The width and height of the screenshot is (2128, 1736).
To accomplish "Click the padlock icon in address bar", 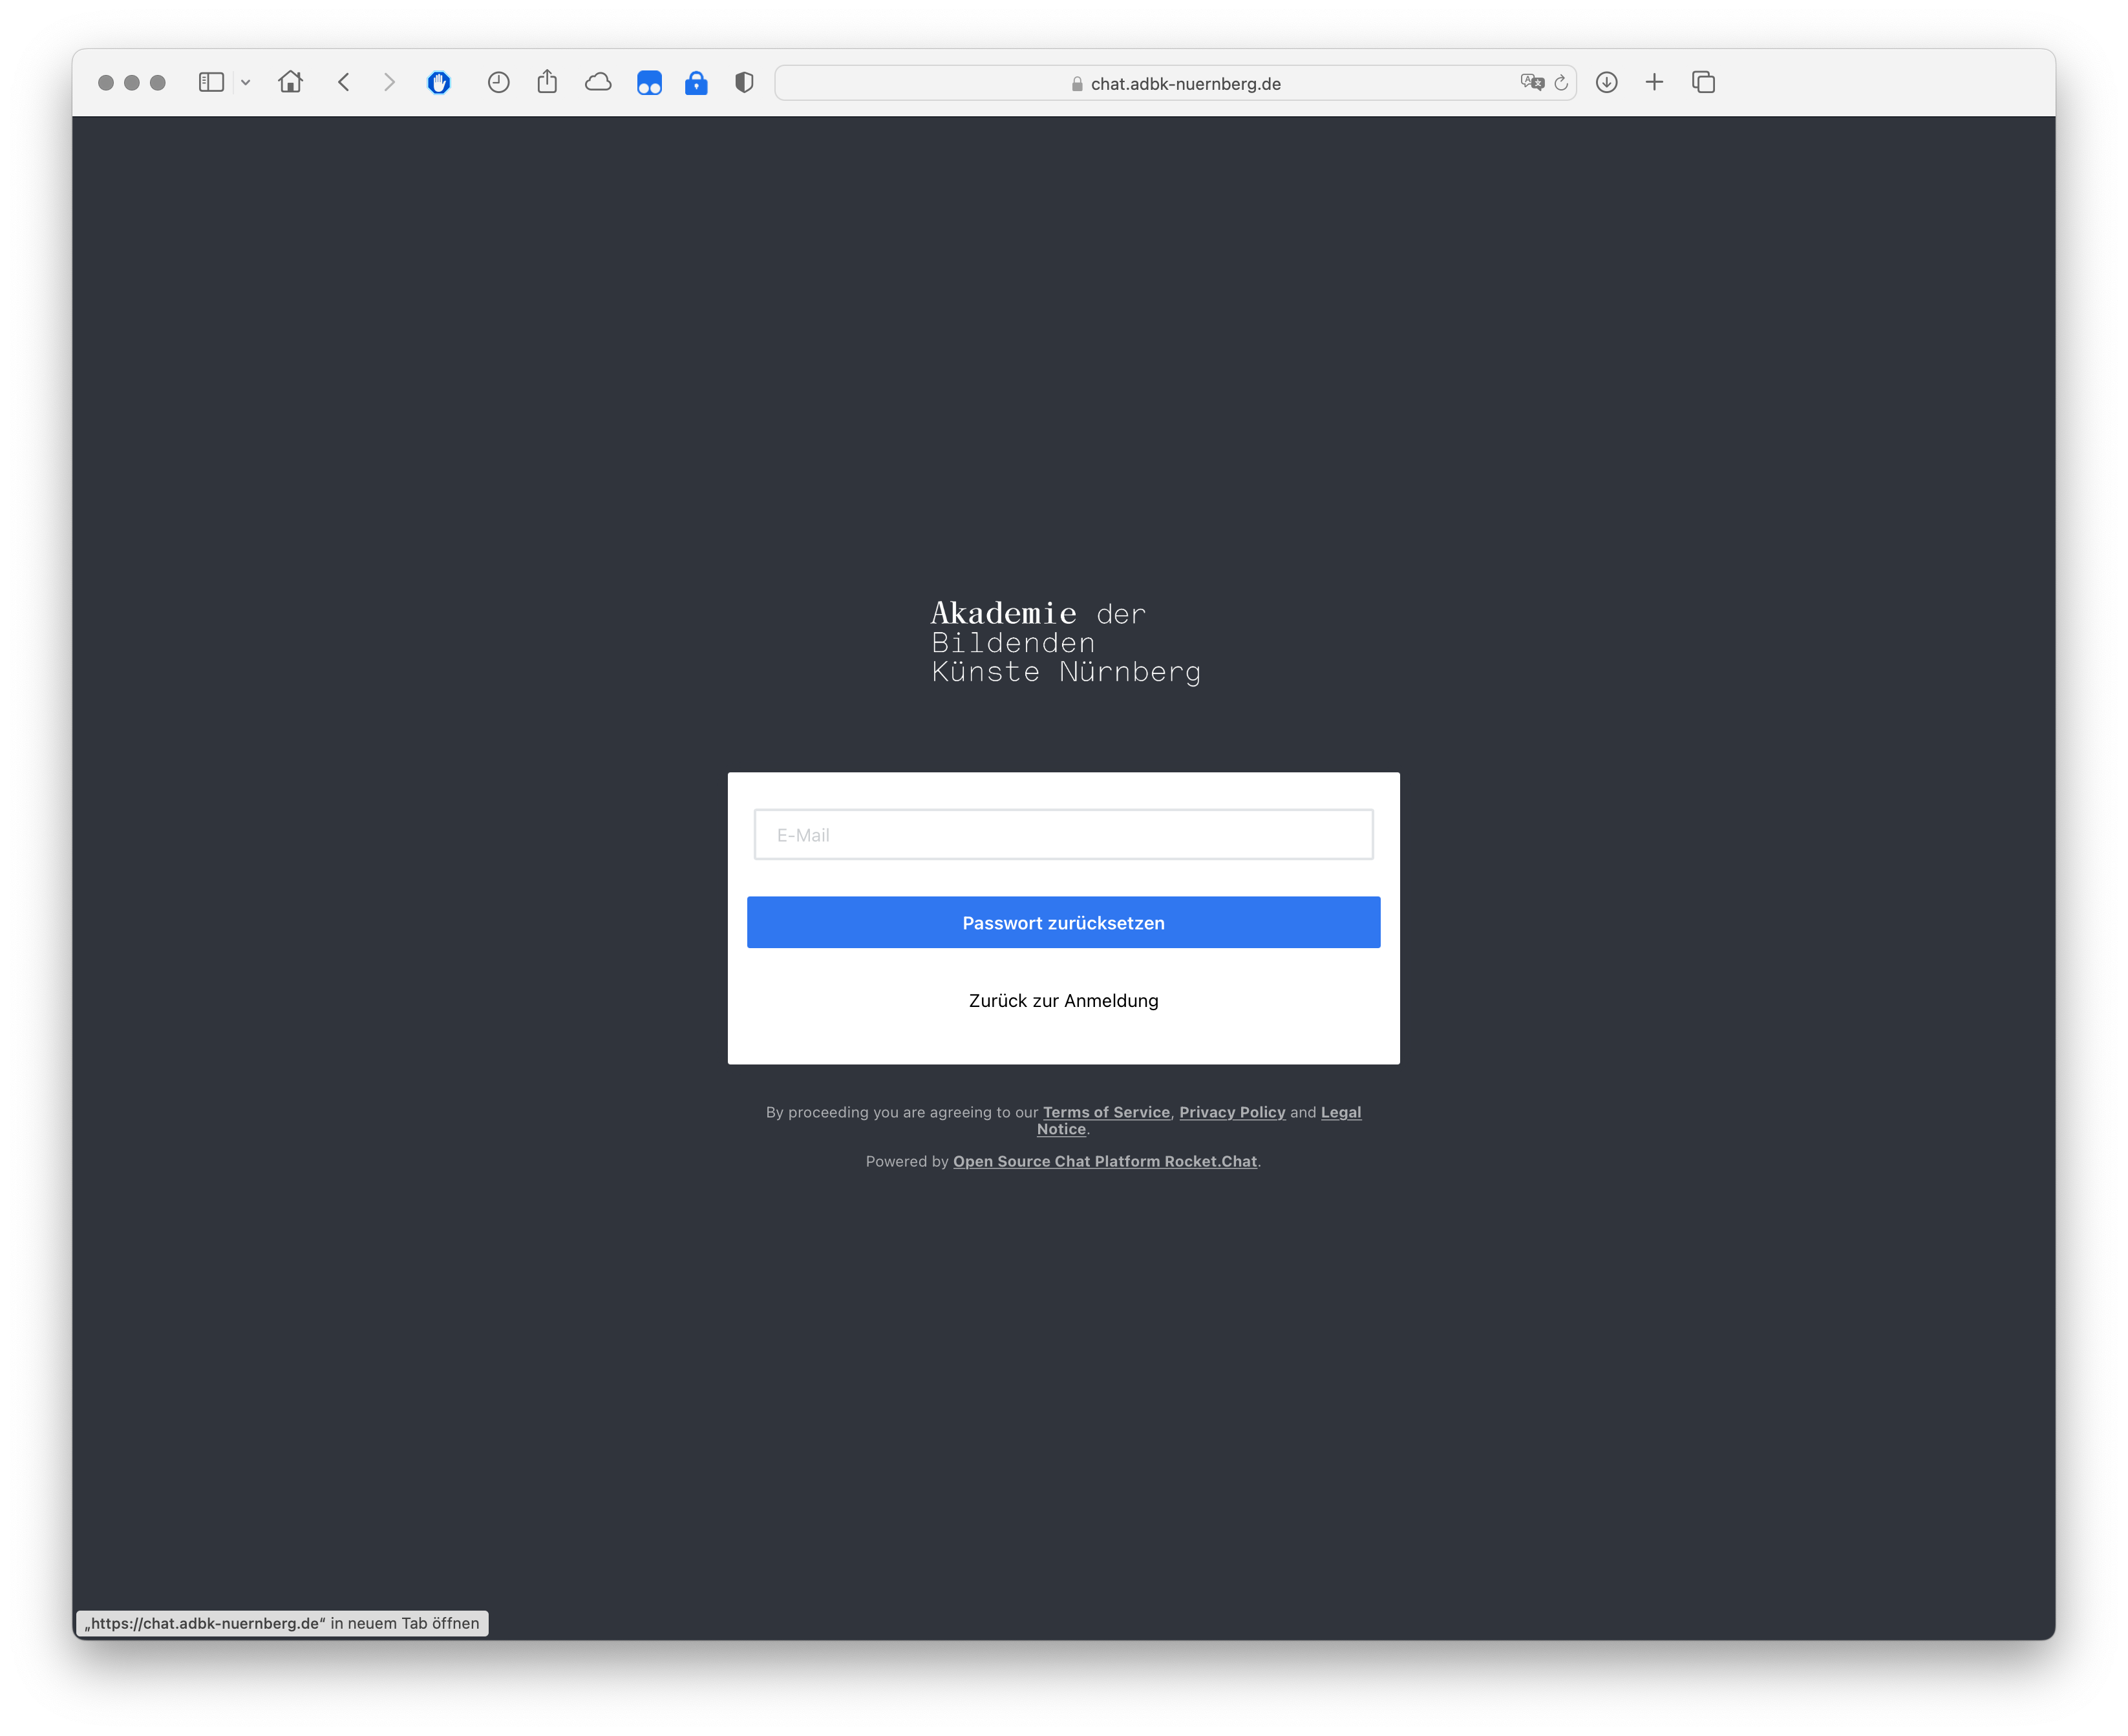I will tap(1077, 84).
